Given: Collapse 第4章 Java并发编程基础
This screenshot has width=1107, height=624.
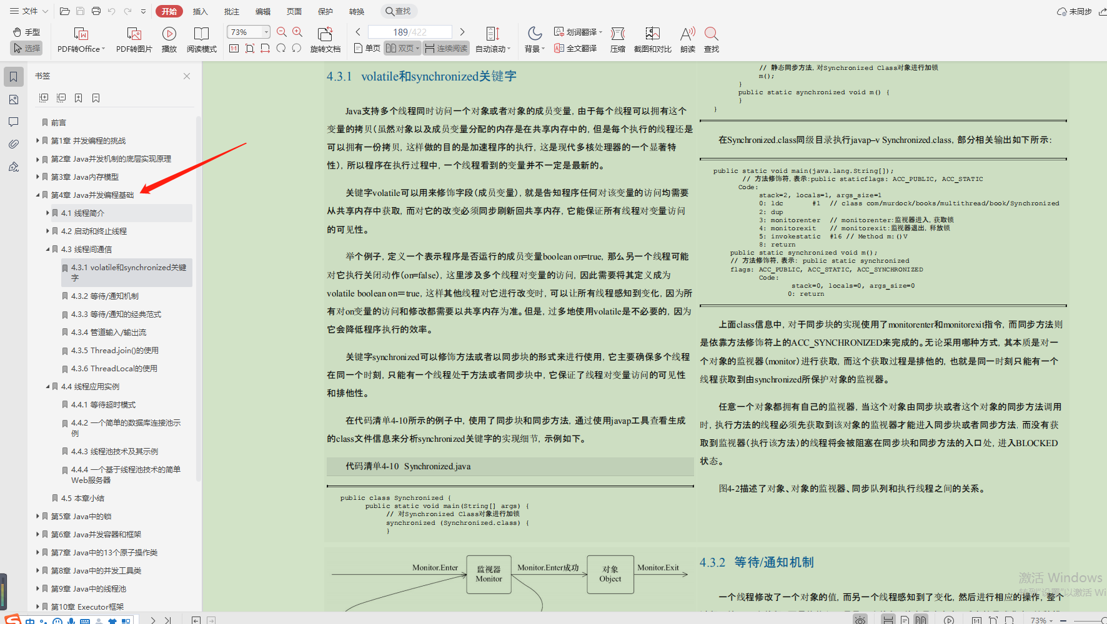Looking at the screenshot, I should tap(37, 195).
